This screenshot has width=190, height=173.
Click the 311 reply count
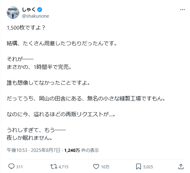(x=19, y=166)
